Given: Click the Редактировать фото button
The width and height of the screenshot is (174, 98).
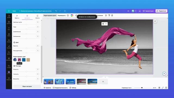Looking at the screenshot, I should 50,16.
